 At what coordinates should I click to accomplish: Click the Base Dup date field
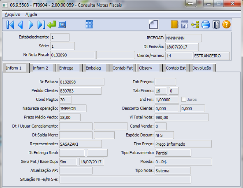click(x=92, y=162)
